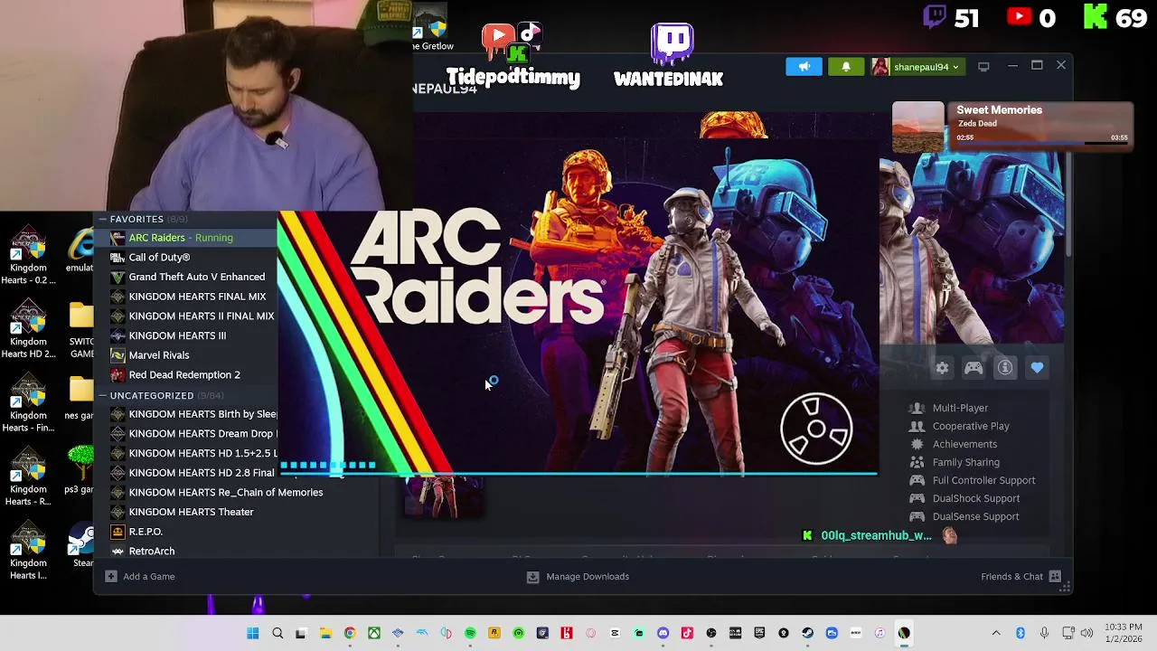Open TikTok app from taskbar
This screenshot has width=1157, height=651.
(x=687, y=633)
